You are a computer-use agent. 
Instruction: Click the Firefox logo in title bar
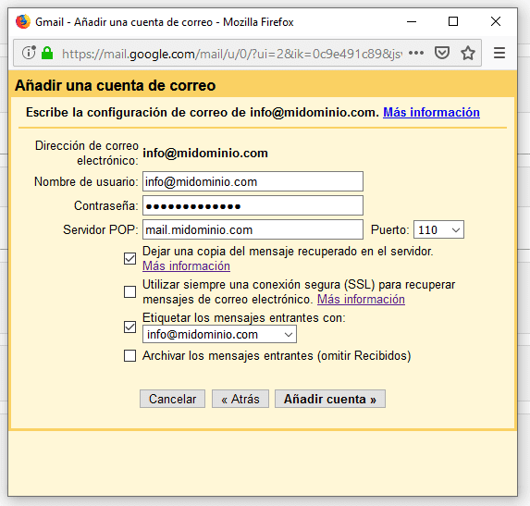tap(23, 21)
